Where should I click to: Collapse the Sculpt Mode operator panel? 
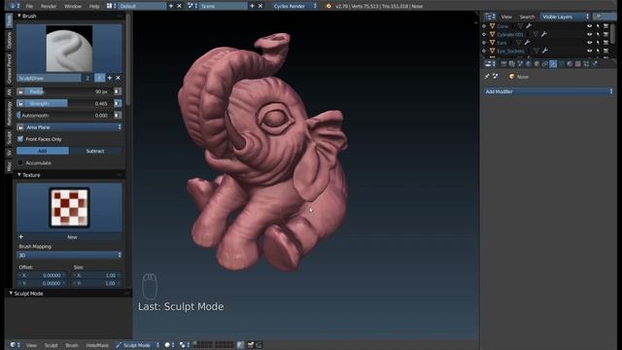(x=11, y=294)
